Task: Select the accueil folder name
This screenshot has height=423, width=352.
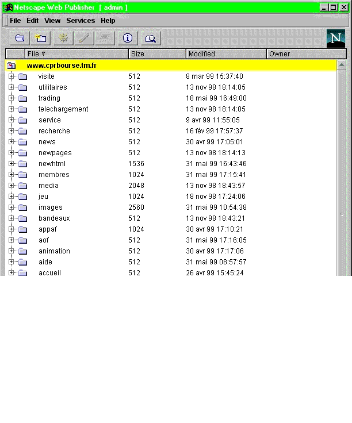Action: pos(49,273)
